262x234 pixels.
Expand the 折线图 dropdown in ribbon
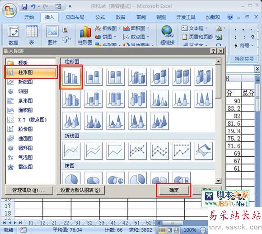[x=119, y=28]
